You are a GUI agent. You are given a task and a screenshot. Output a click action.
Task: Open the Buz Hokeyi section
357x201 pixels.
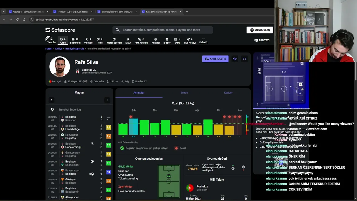point(190,41)
